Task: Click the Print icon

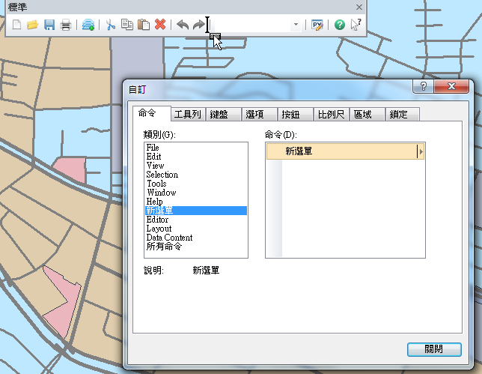Action: (x=65, y=25)
